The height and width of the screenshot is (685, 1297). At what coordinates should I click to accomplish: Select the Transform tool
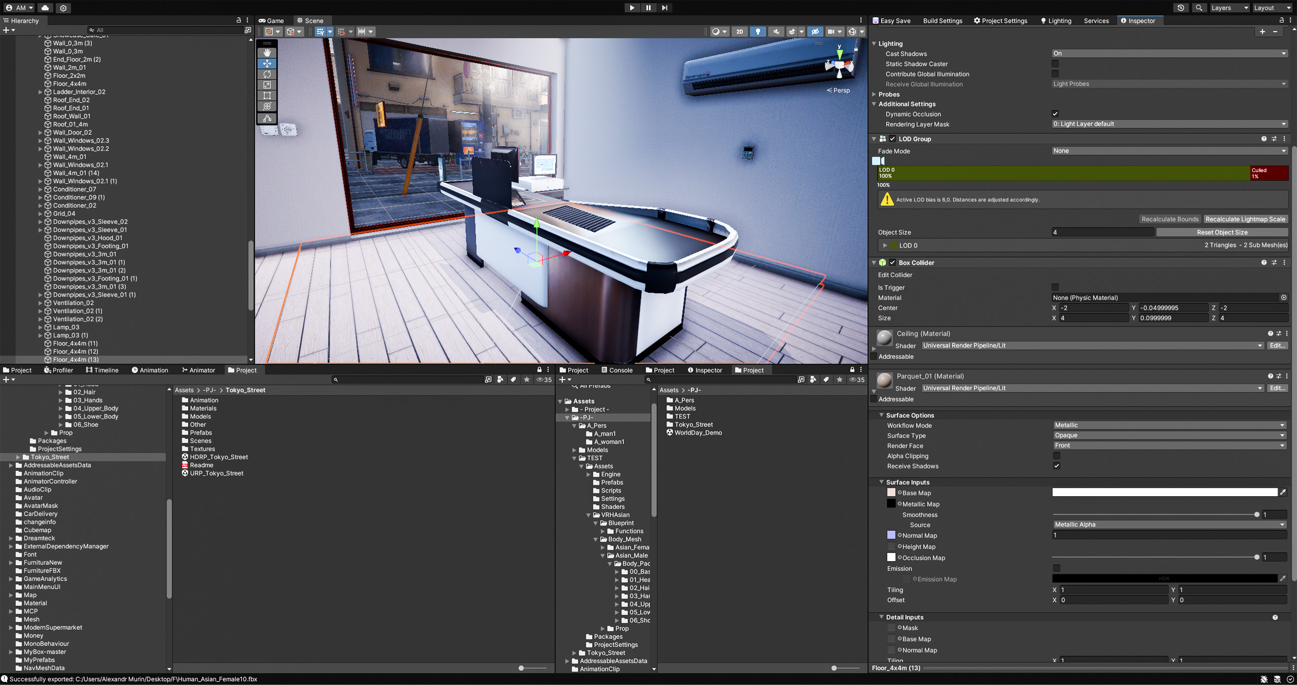coord(267,106)
